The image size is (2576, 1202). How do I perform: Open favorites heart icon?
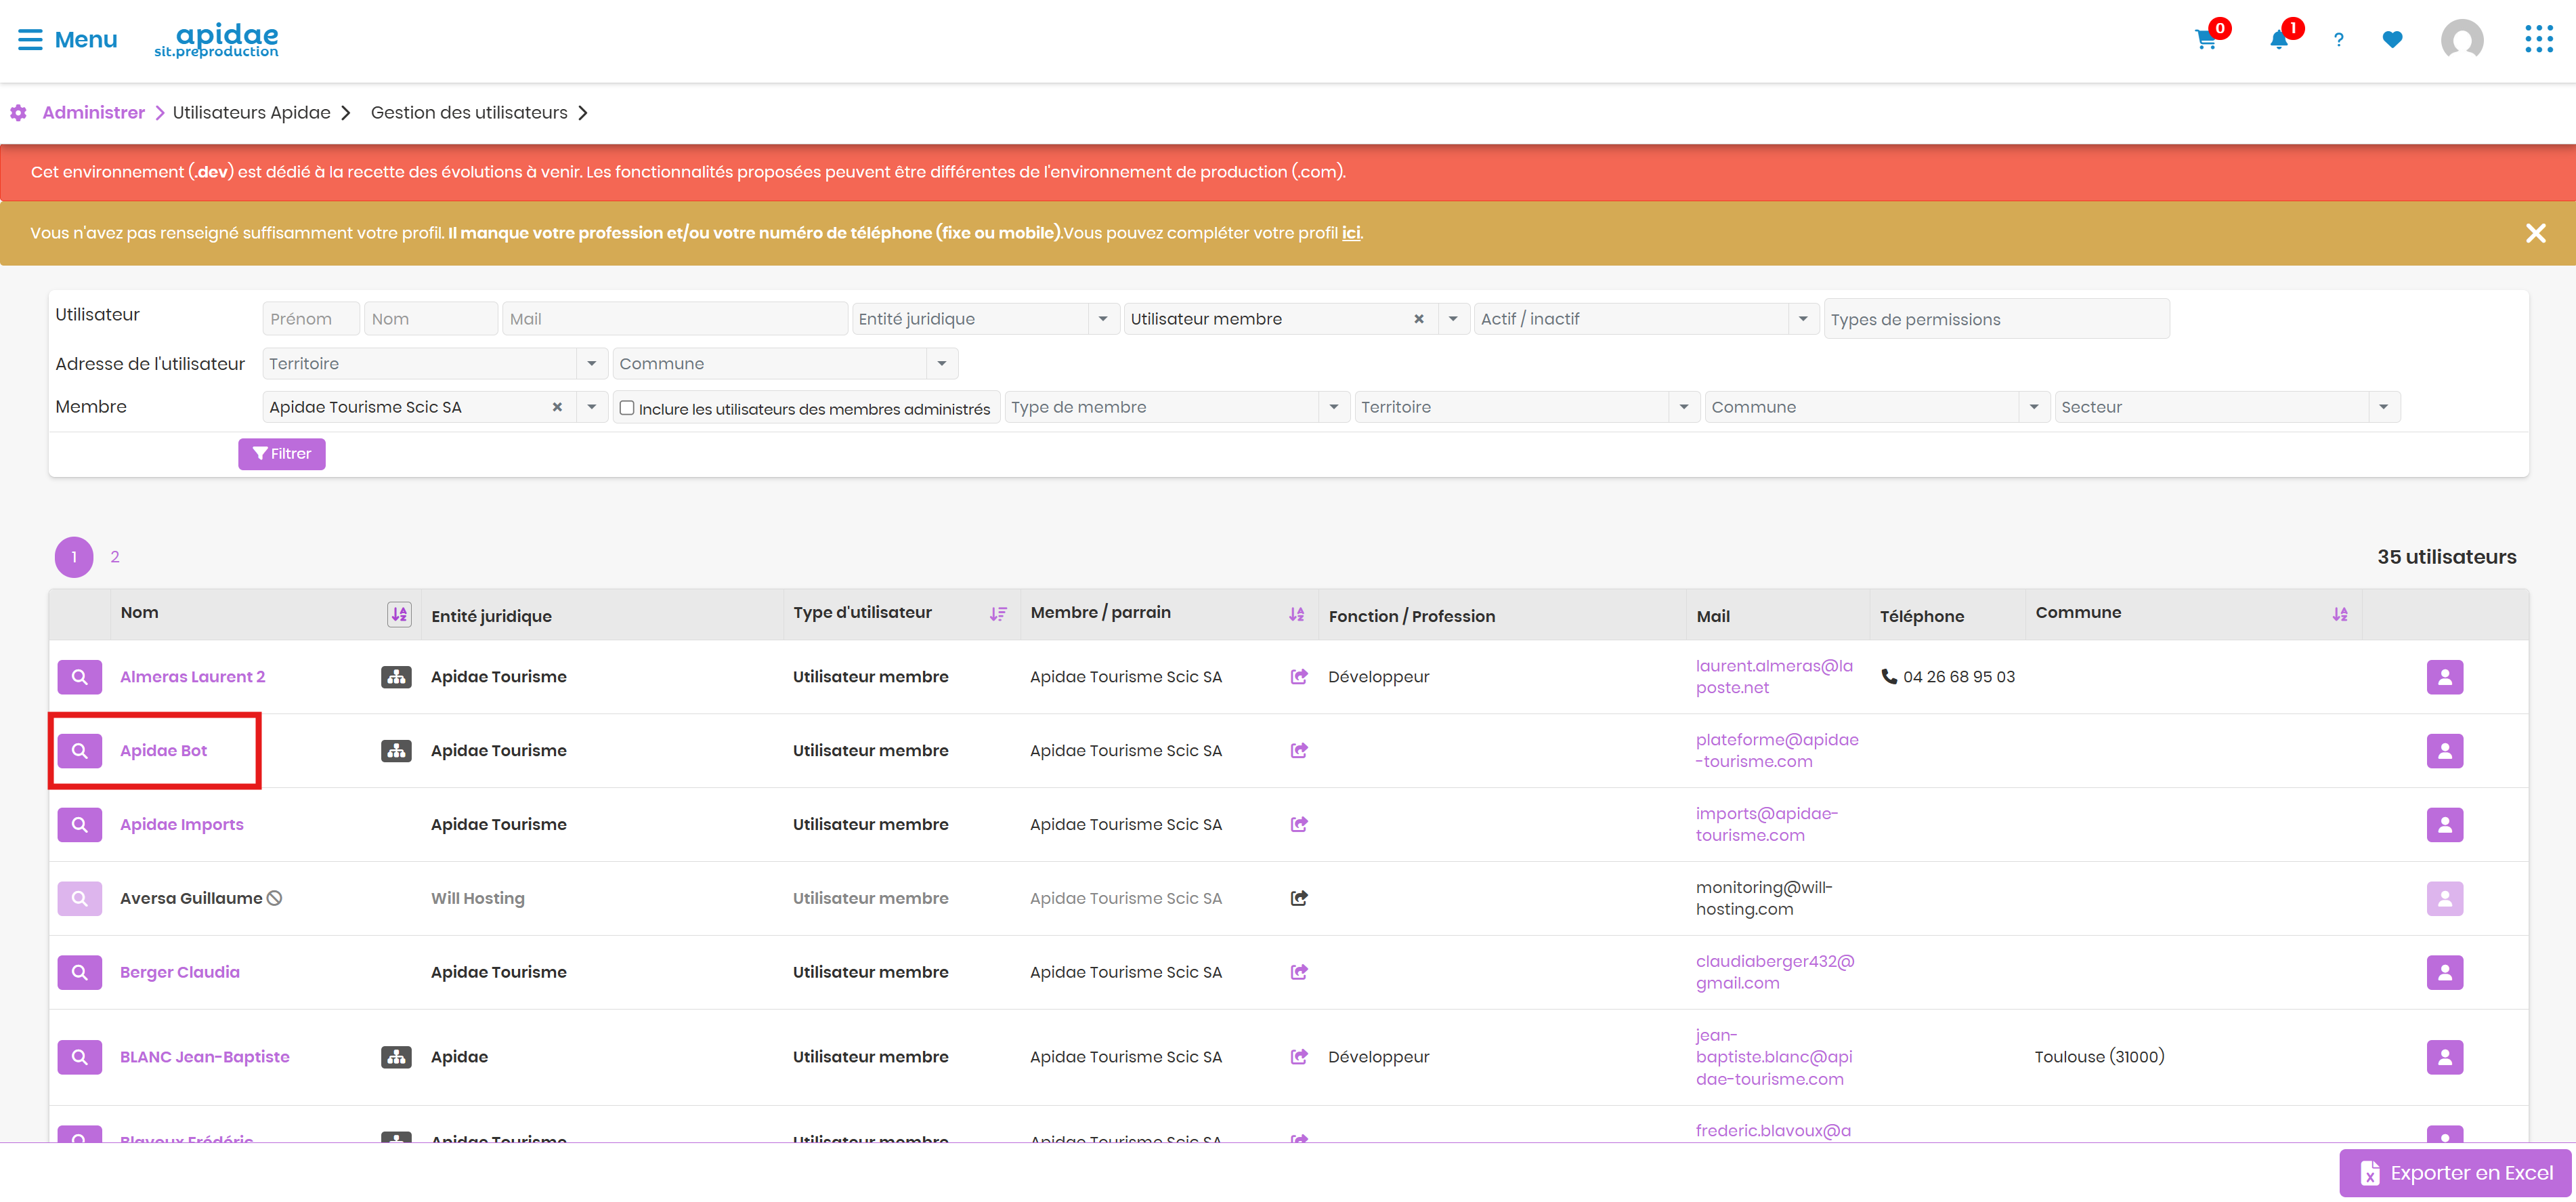coord(2392,40)
